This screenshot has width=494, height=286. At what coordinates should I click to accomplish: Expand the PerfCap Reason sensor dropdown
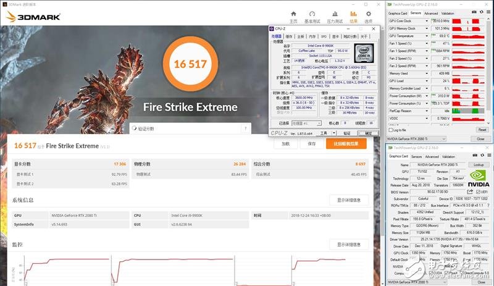(427, 111)
